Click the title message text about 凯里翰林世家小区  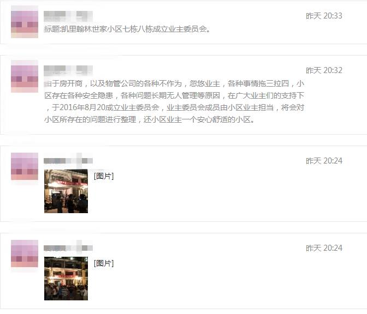[127, 29]
